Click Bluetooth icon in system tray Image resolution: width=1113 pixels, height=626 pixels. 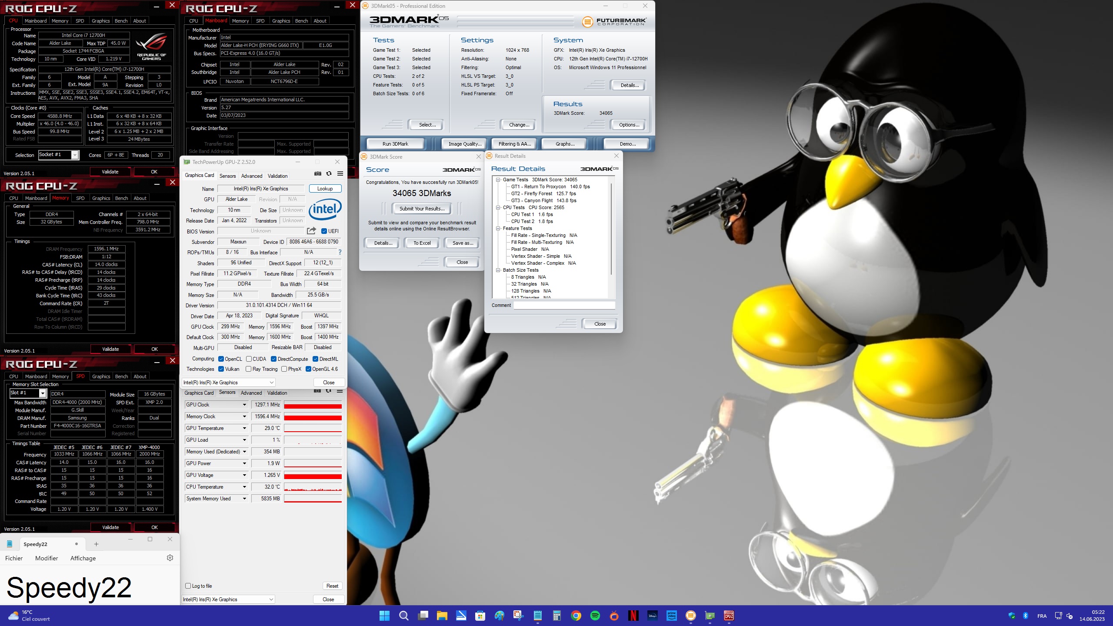[x=1026, y=616]
